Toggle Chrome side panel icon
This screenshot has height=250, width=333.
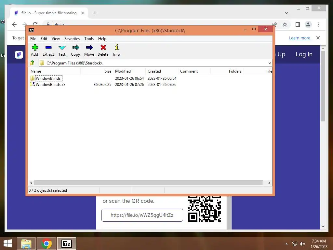(x=298, y=24)
